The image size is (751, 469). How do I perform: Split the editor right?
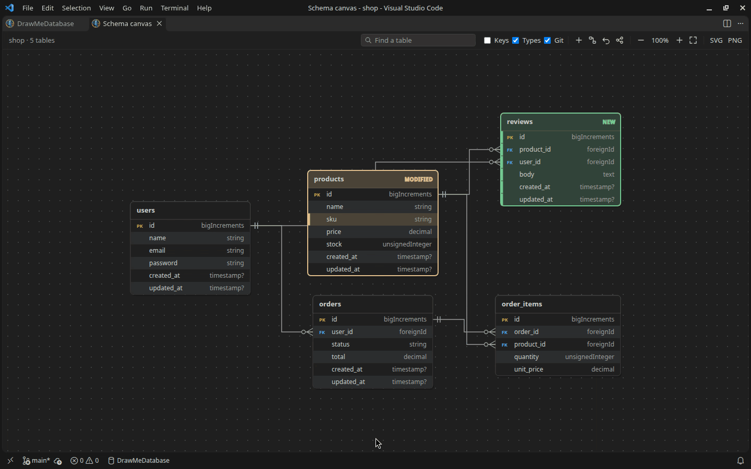coord(727,23)
